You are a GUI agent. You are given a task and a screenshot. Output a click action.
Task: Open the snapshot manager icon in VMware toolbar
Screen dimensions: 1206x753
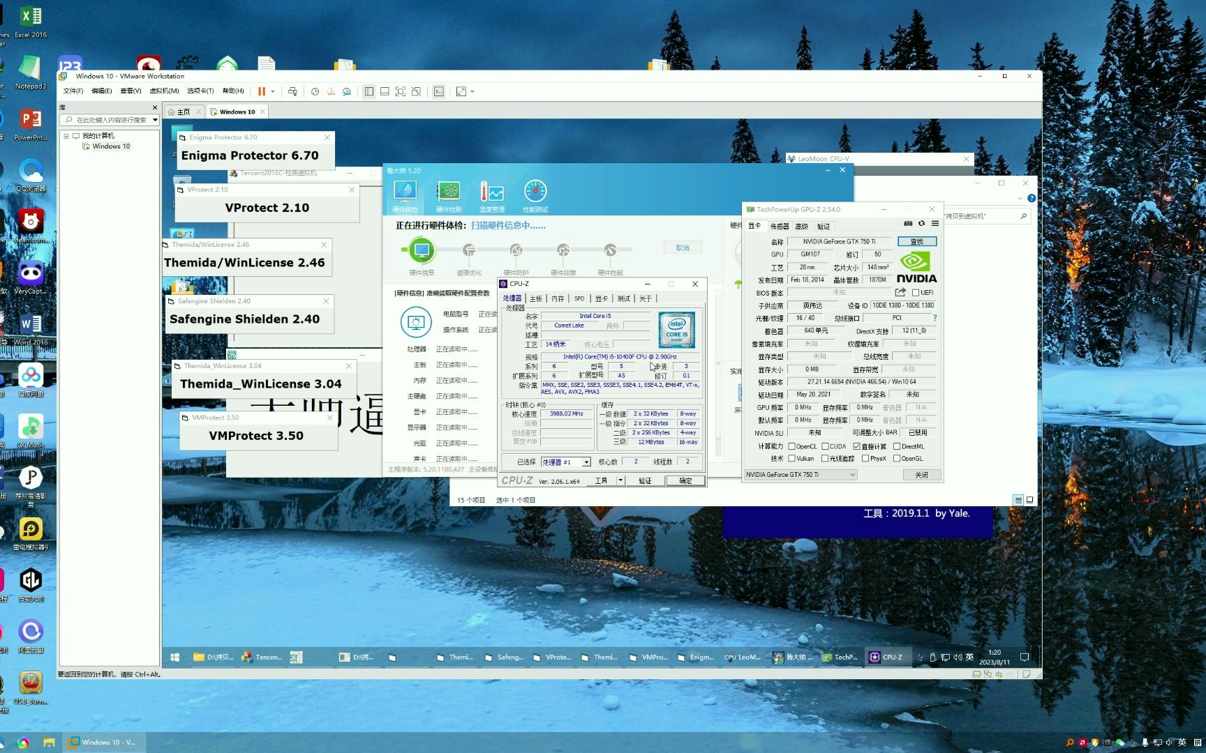347,91
